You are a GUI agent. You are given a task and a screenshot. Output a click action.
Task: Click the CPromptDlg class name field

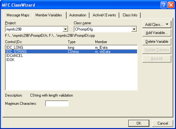(x=105, y=29)
